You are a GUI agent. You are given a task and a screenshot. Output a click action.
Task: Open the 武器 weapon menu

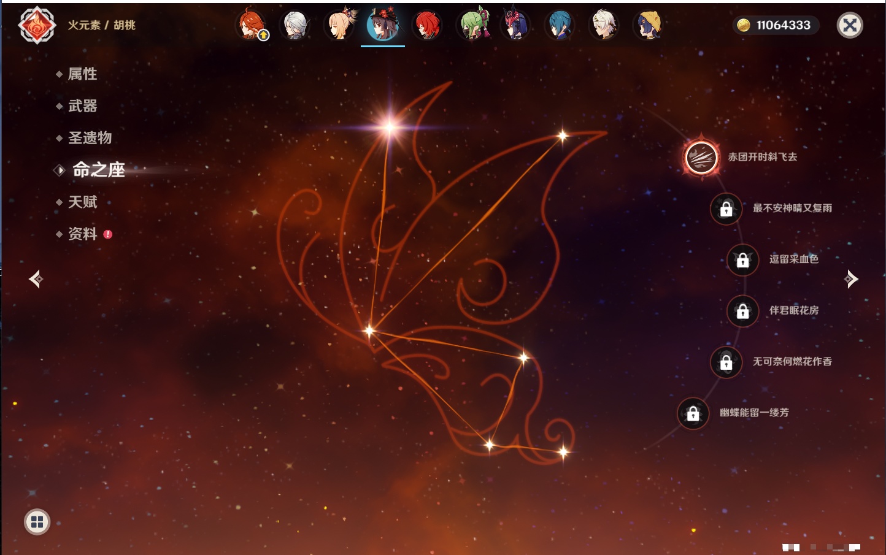point(82,106)
